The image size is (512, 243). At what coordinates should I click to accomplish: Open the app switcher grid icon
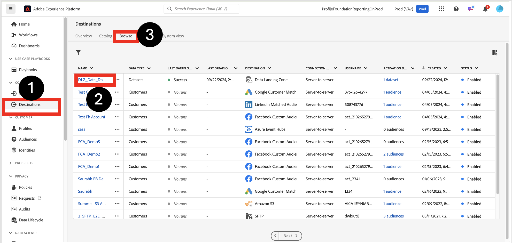click(441, 9)
